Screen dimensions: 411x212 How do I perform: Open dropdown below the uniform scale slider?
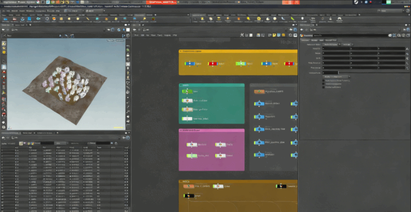pyautogui.click(x=336, y=77)
